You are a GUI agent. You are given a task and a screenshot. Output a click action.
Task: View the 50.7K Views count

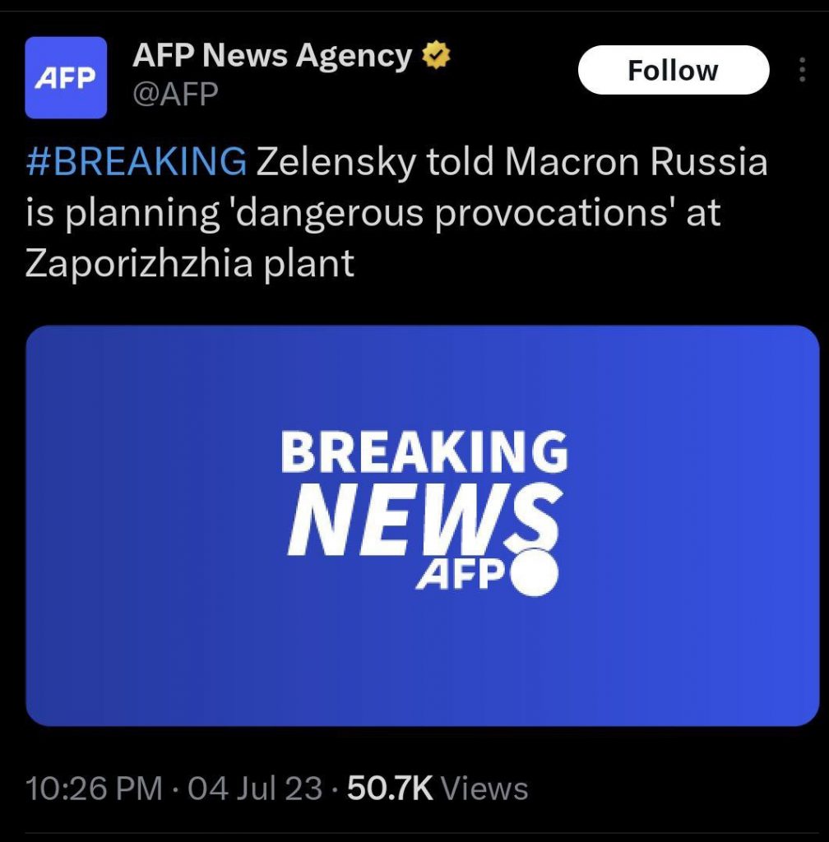[x=438, y=789]
